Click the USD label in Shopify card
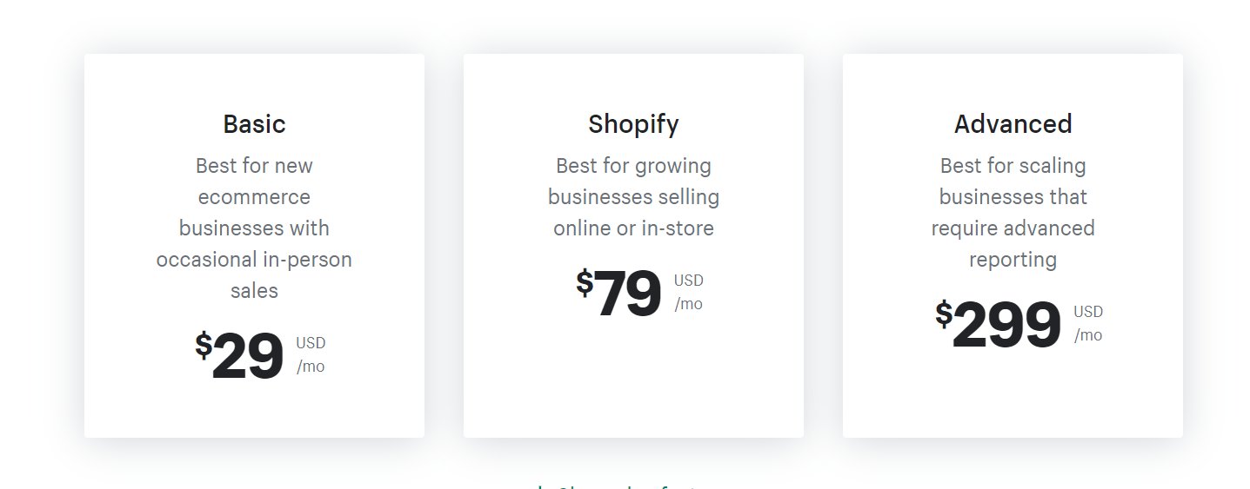 [x=689, y=281]
